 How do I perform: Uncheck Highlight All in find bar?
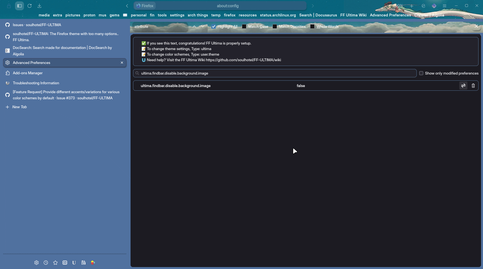tap(214, 27)
